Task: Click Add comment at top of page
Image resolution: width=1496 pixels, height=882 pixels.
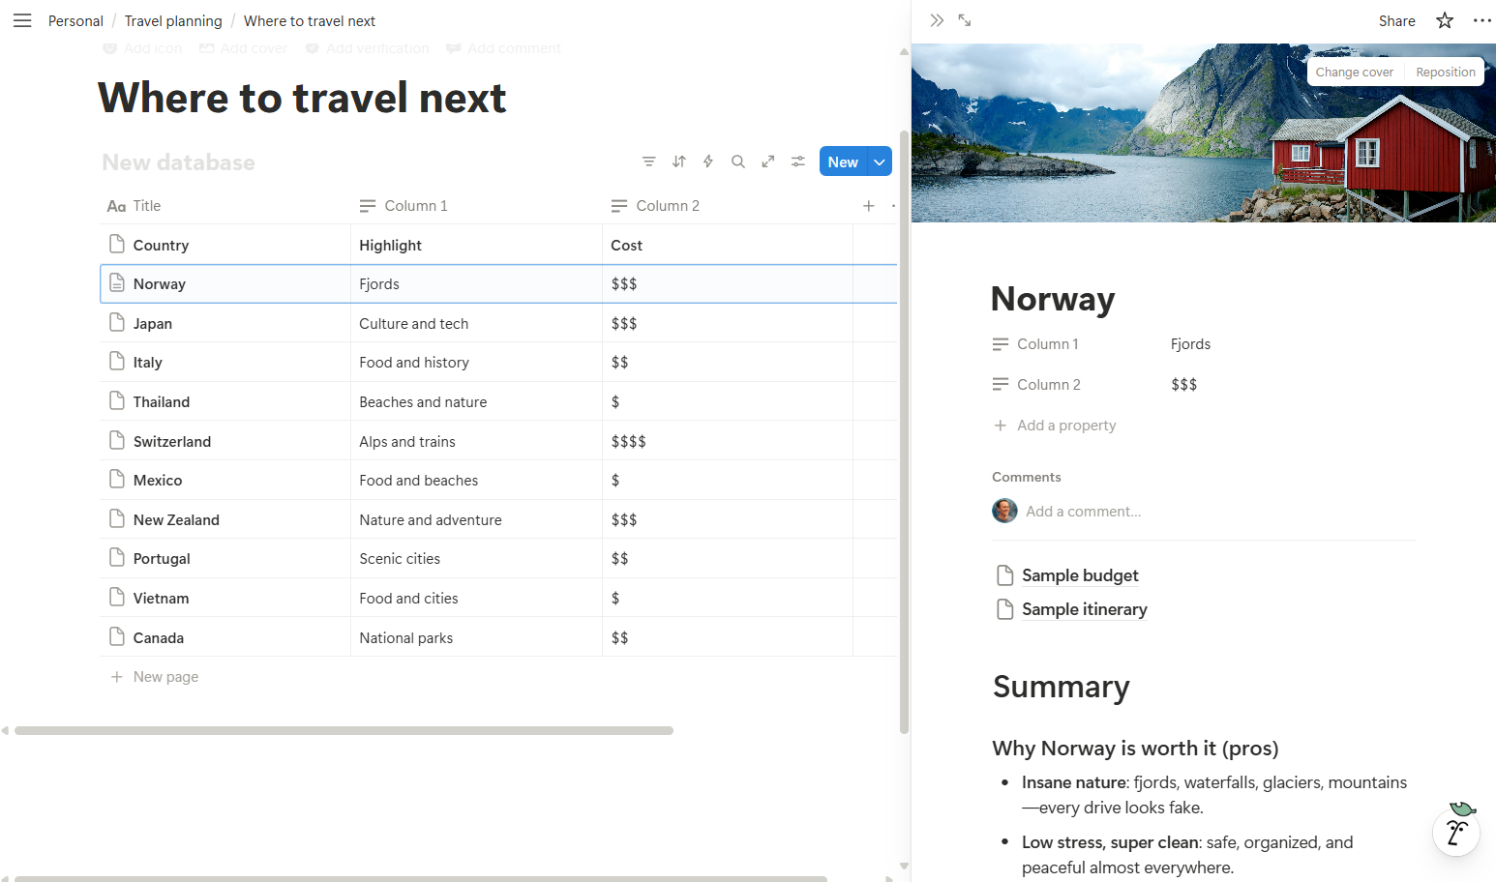Action: tap(503, 47)
